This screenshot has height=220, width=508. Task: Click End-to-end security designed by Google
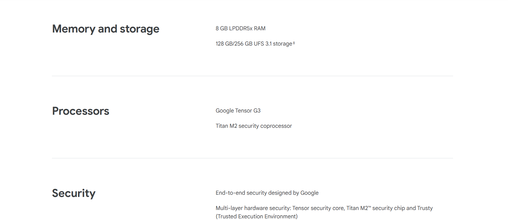[x=267, y=193]
